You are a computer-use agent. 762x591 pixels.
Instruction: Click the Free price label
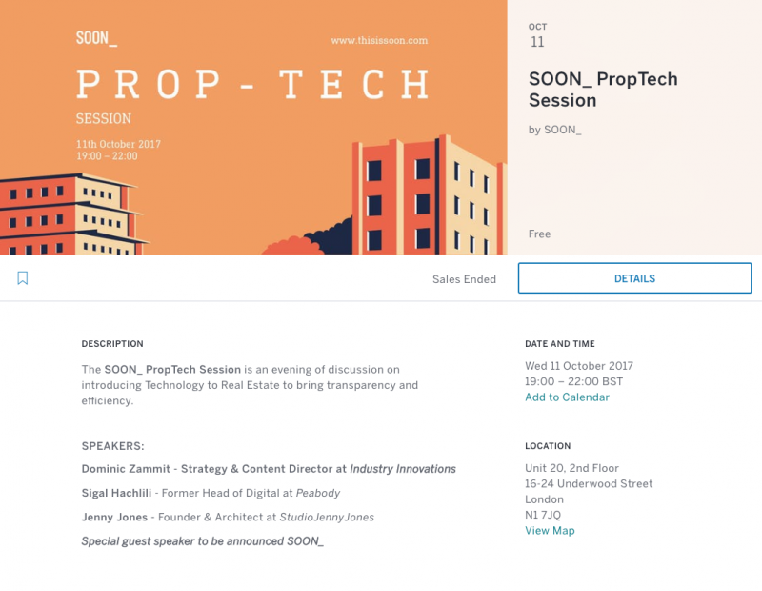pyautogui.click(x=539, y=234)
